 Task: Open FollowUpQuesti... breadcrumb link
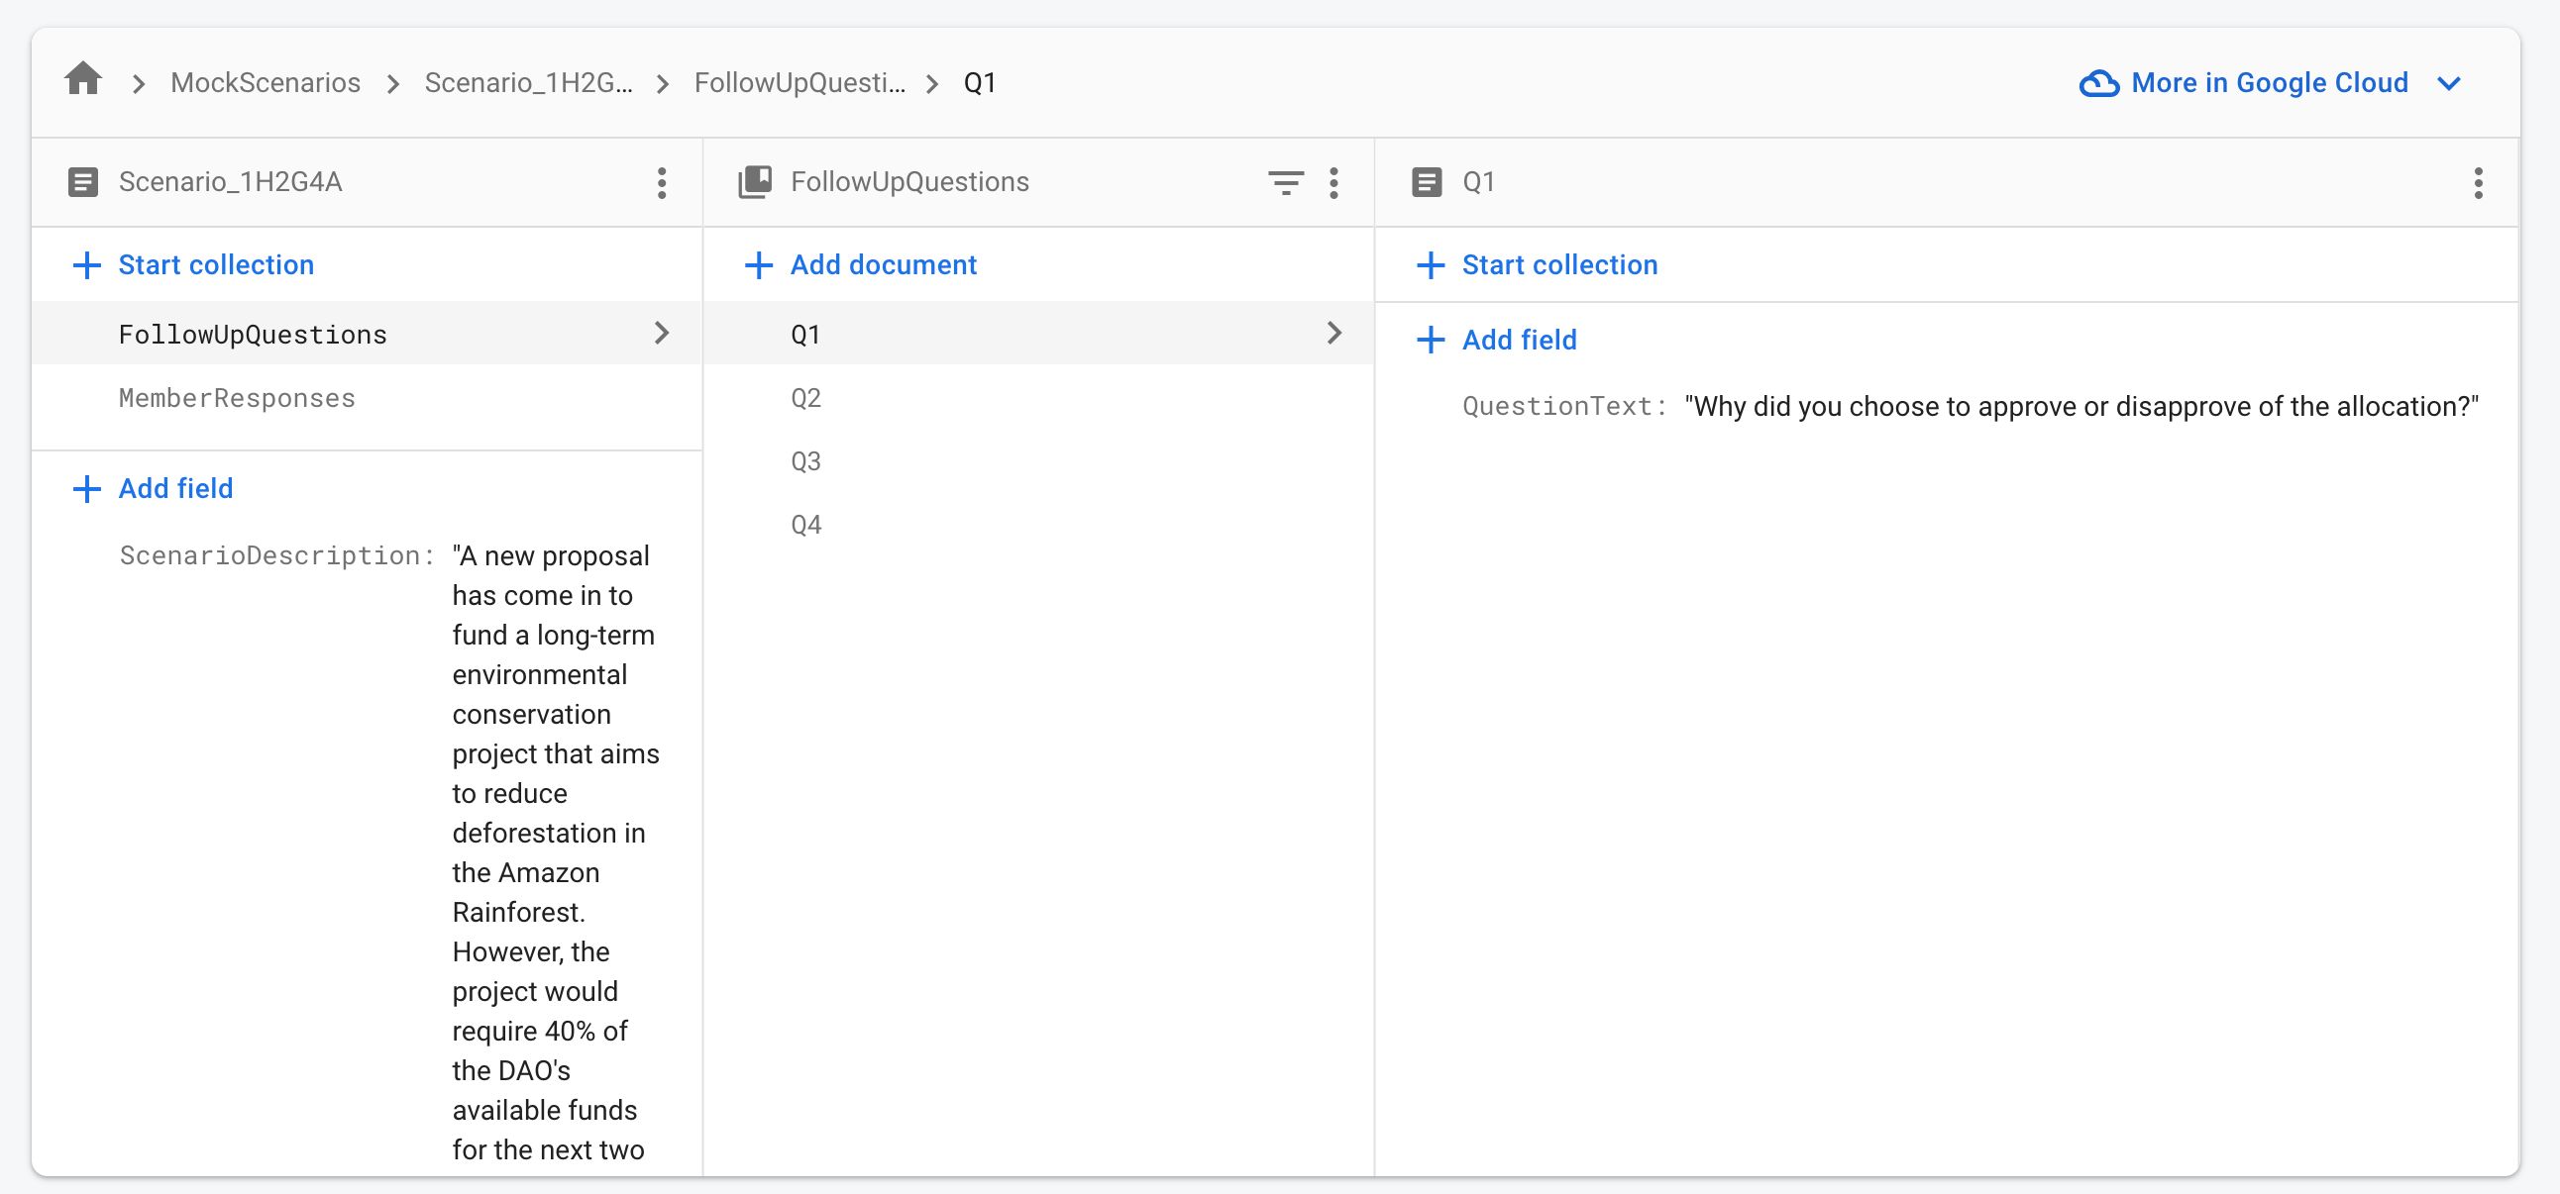pyautogui.click(x=799, y=82)
